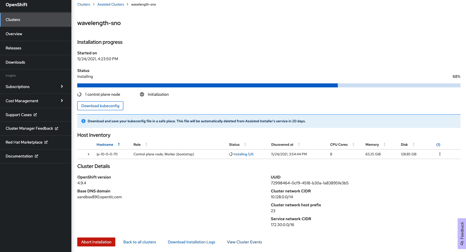Viewport: 466px width, 252px height.
Task: Sort hosts using the Hostname arrow icon
Action: [x=119, y=145]
